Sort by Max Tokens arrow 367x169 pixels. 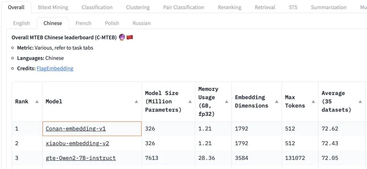pos(313,101)
